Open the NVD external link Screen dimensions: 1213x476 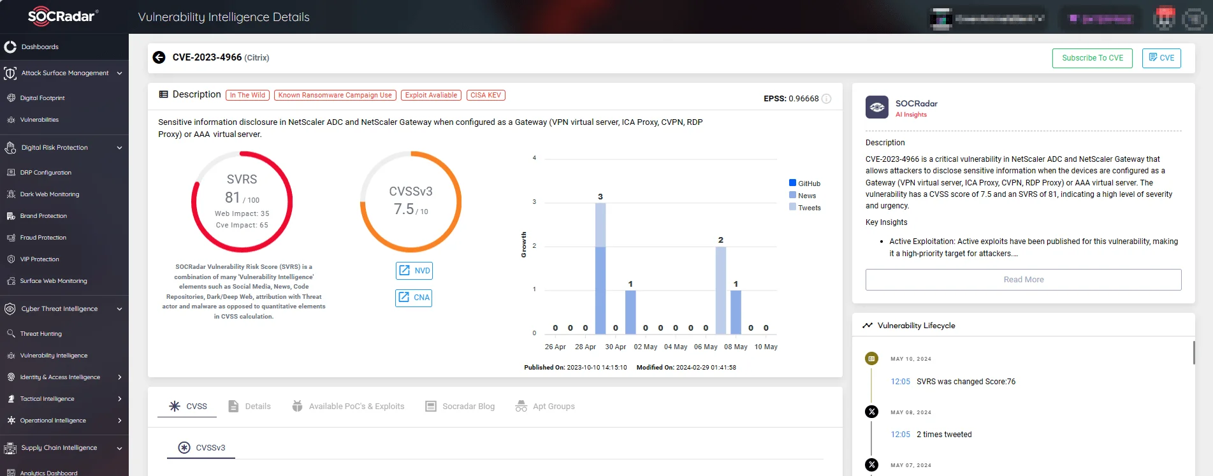tap(414, 271)
